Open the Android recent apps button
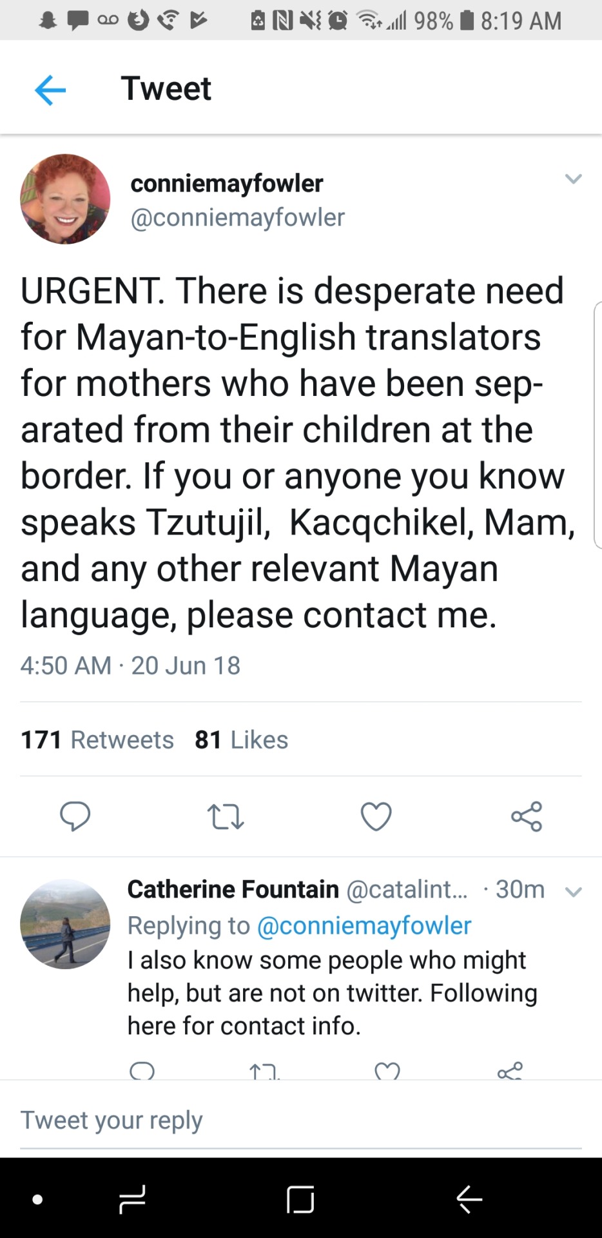 point(132,1199)
